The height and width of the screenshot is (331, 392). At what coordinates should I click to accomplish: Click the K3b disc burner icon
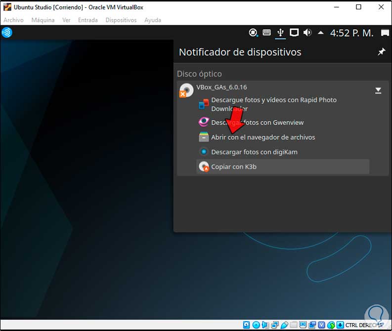coord(204,166)
